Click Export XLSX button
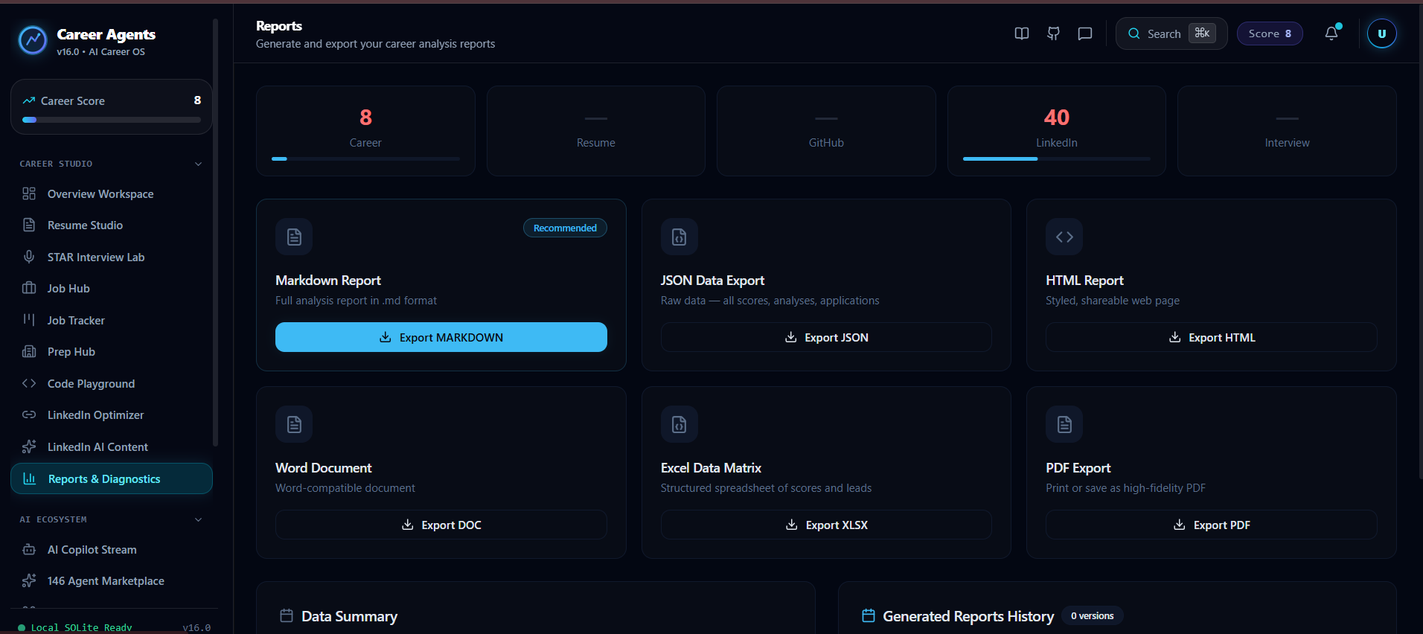 826,525
